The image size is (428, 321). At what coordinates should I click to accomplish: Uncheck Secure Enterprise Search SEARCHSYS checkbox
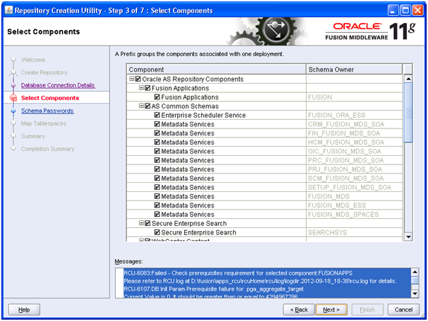coord(157,232)
